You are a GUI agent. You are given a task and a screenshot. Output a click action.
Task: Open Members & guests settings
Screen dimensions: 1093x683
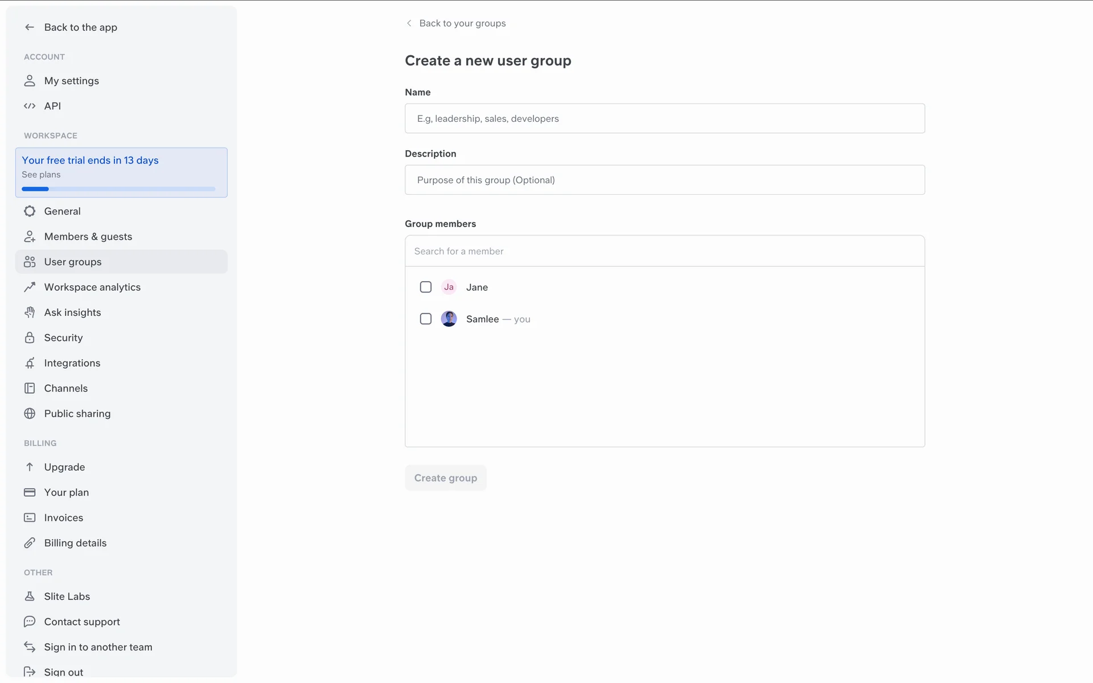(x=88, y=237)
